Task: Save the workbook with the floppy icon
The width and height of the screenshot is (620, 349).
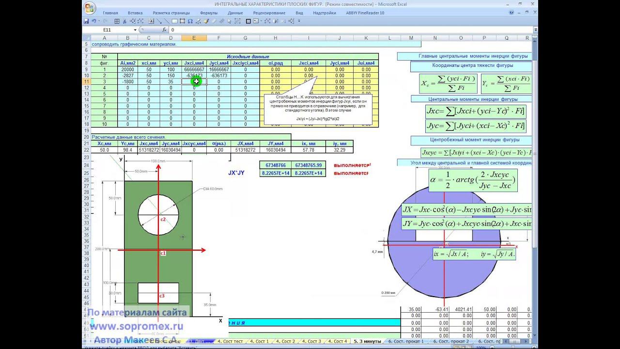Action: tap(86, 21)
